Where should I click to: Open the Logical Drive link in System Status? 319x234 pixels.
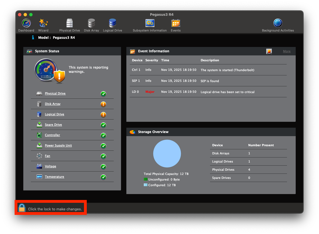coord(54,114)
